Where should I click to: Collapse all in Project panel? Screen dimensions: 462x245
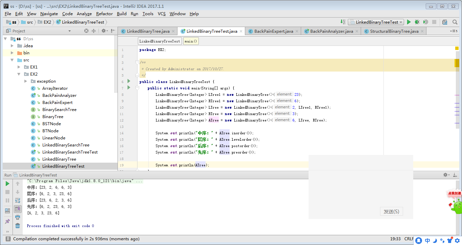pos(93,31)
